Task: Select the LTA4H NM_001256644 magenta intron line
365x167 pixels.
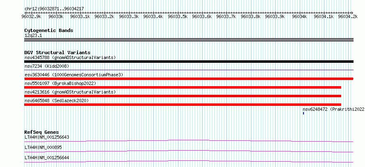Action: click(x=189, y=161)
